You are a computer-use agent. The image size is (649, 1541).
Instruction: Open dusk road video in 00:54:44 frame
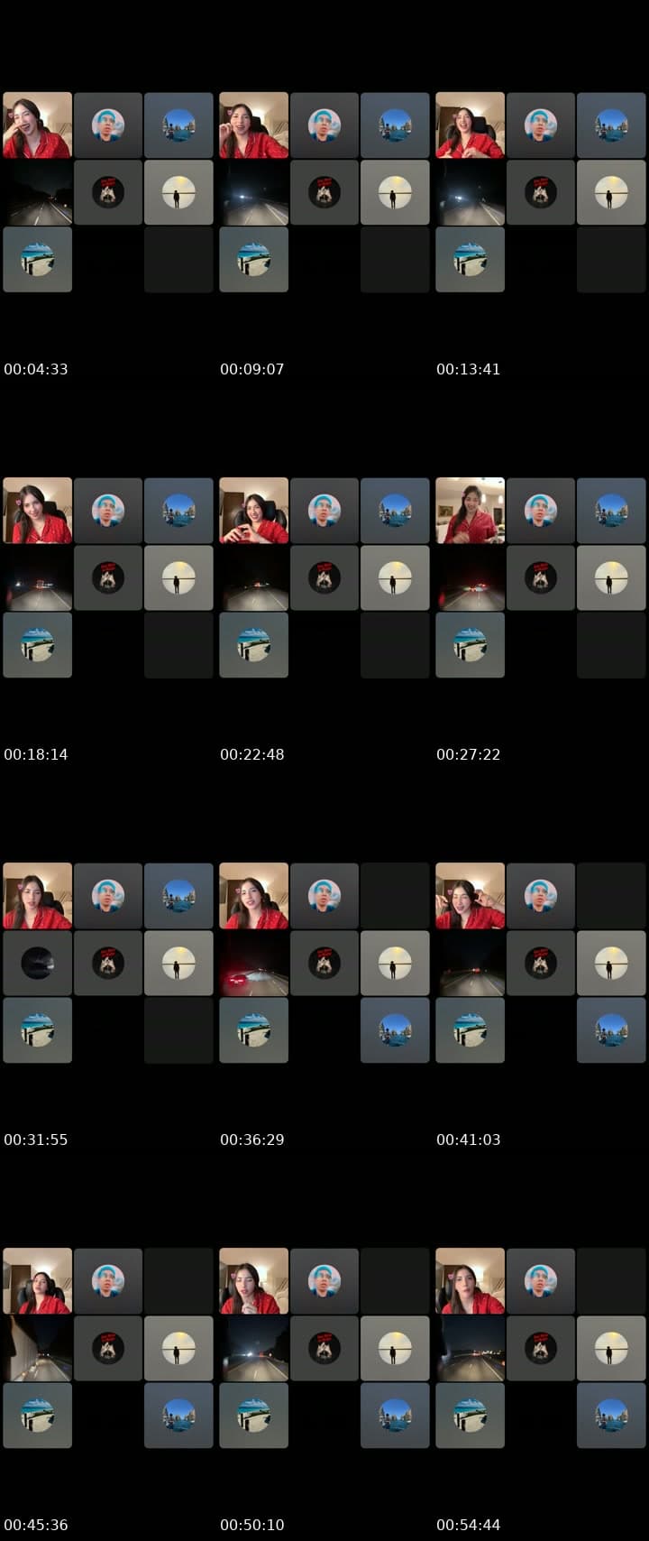[470, 1348]
